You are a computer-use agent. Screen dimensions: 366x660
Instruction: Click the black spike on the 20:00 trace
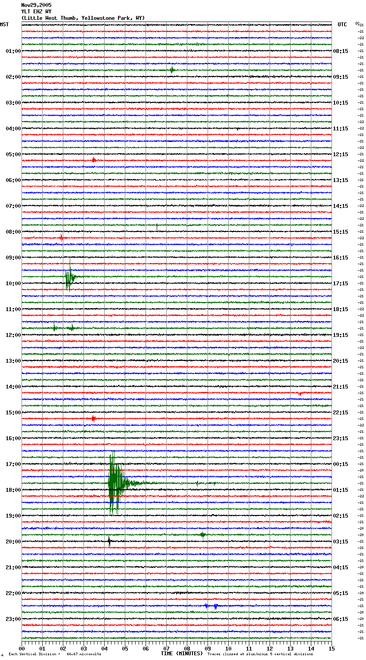coord(109,541)
